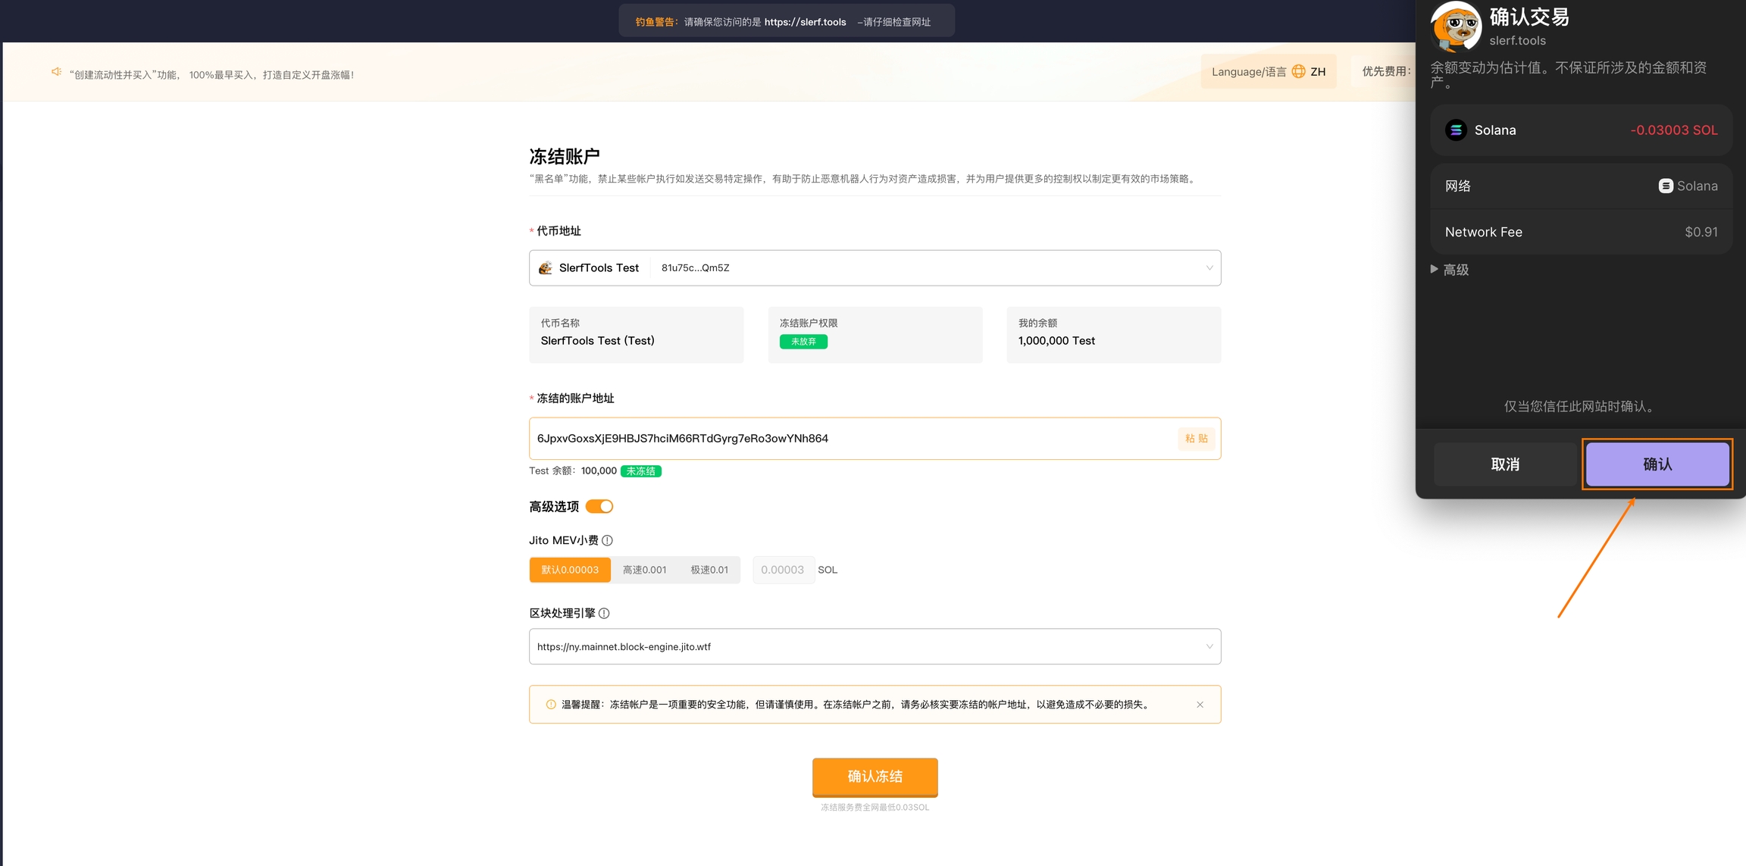Open Language/语言 ZH selector
The image size is (1746, 866).
pyautogui.click(x=1268, y=72)
